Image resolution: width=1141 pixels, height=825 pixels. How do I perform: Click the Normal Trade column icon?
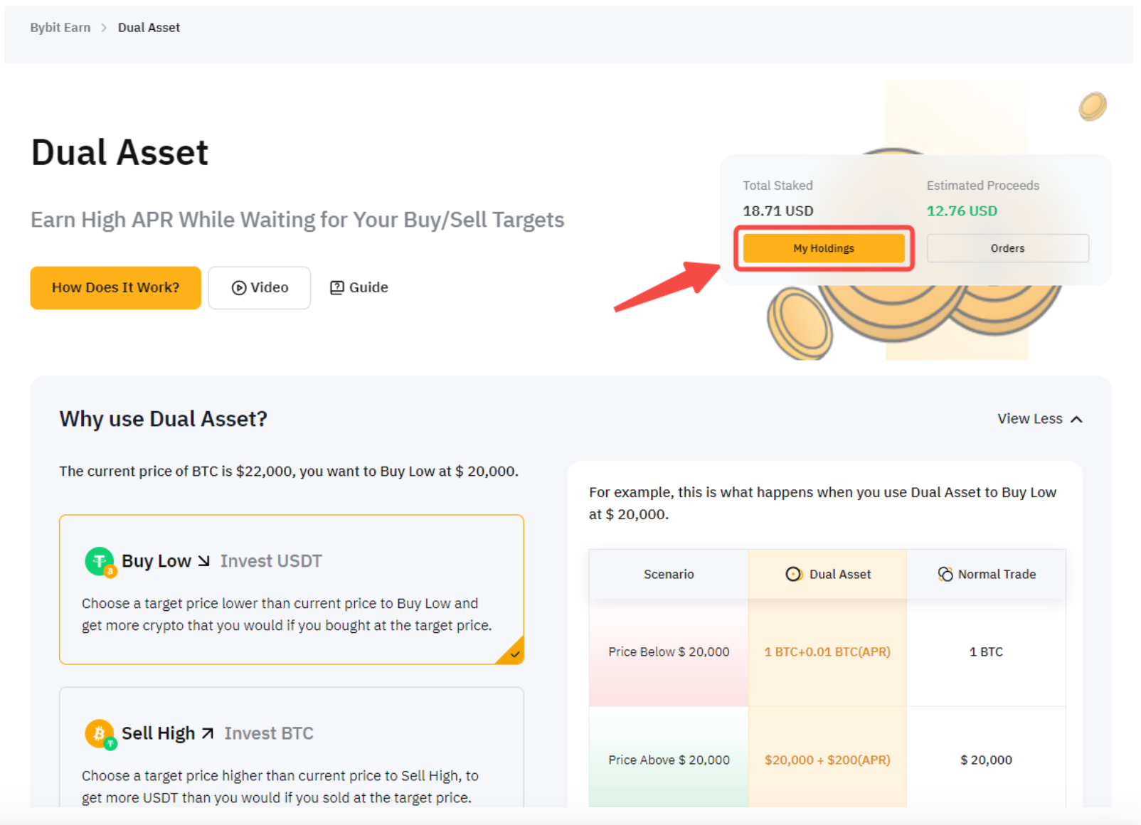pyautogui.click(x=945, y=574)
